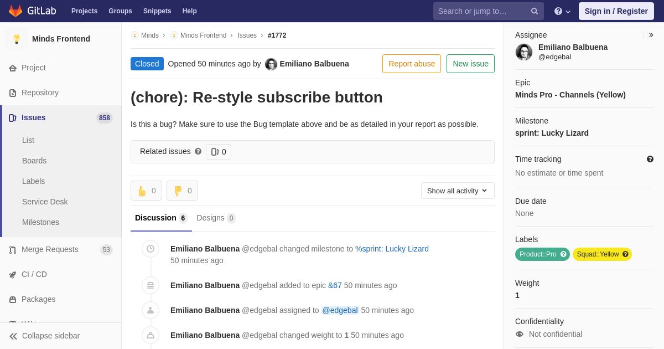Screen dimensions: 664x349
Task: Click the confidentiality eye icon
Action: coord(520,334)
